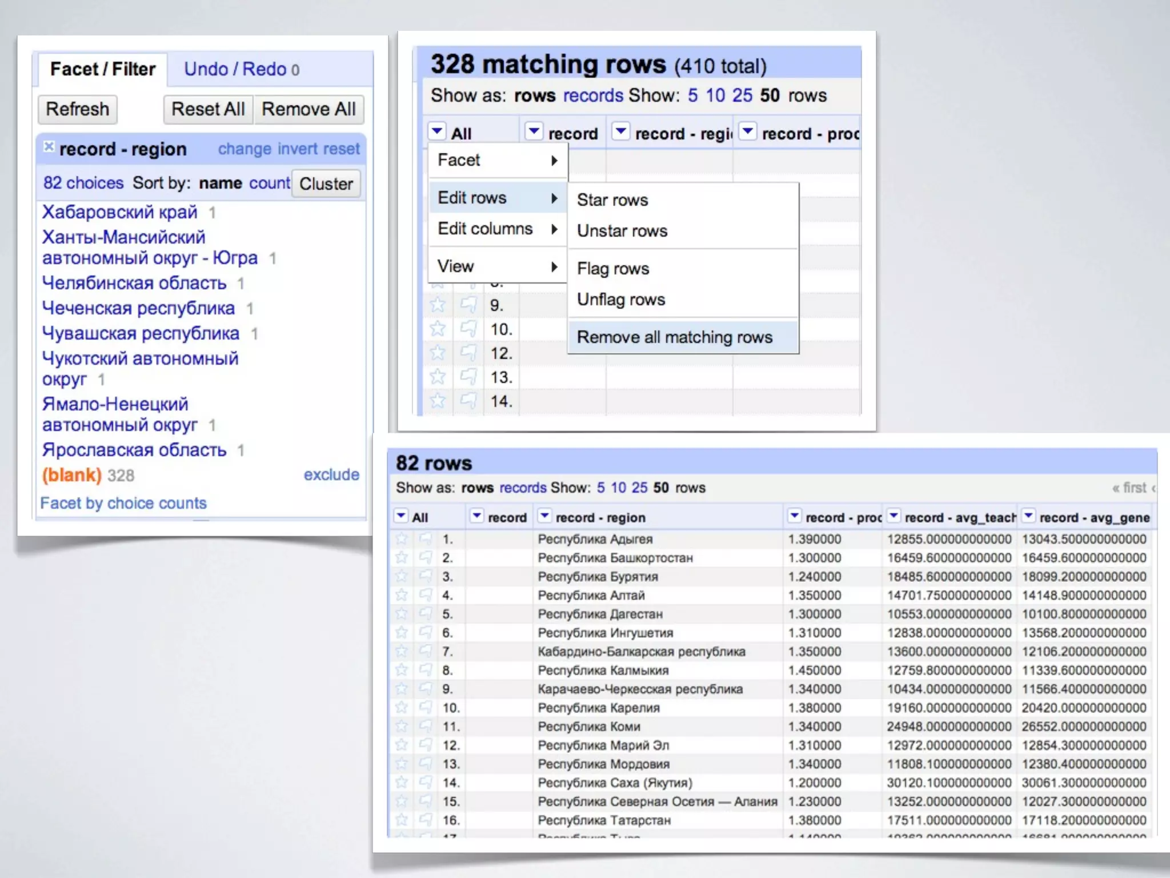The height and width of the screenshot is (878, 1170).
Task: Flag Республика Дагестан row in lower table
Action: (426, 614)
